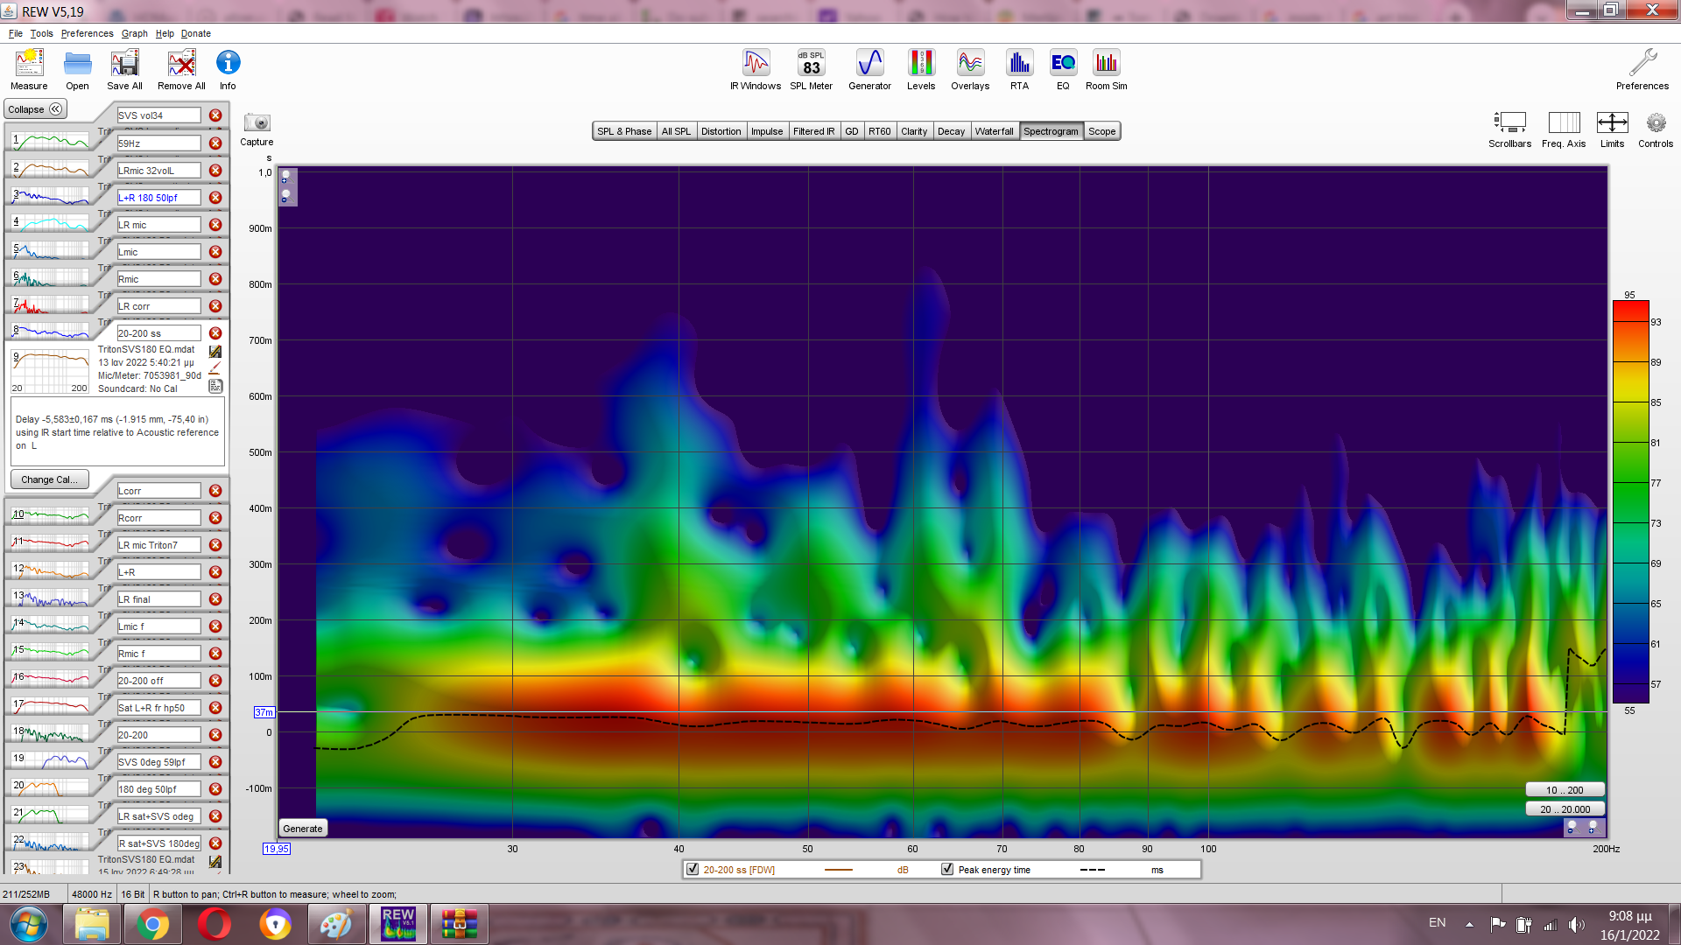Switch to the Waterfall tab
This screenshot has width=1681, height=945.
coord(994,131)
